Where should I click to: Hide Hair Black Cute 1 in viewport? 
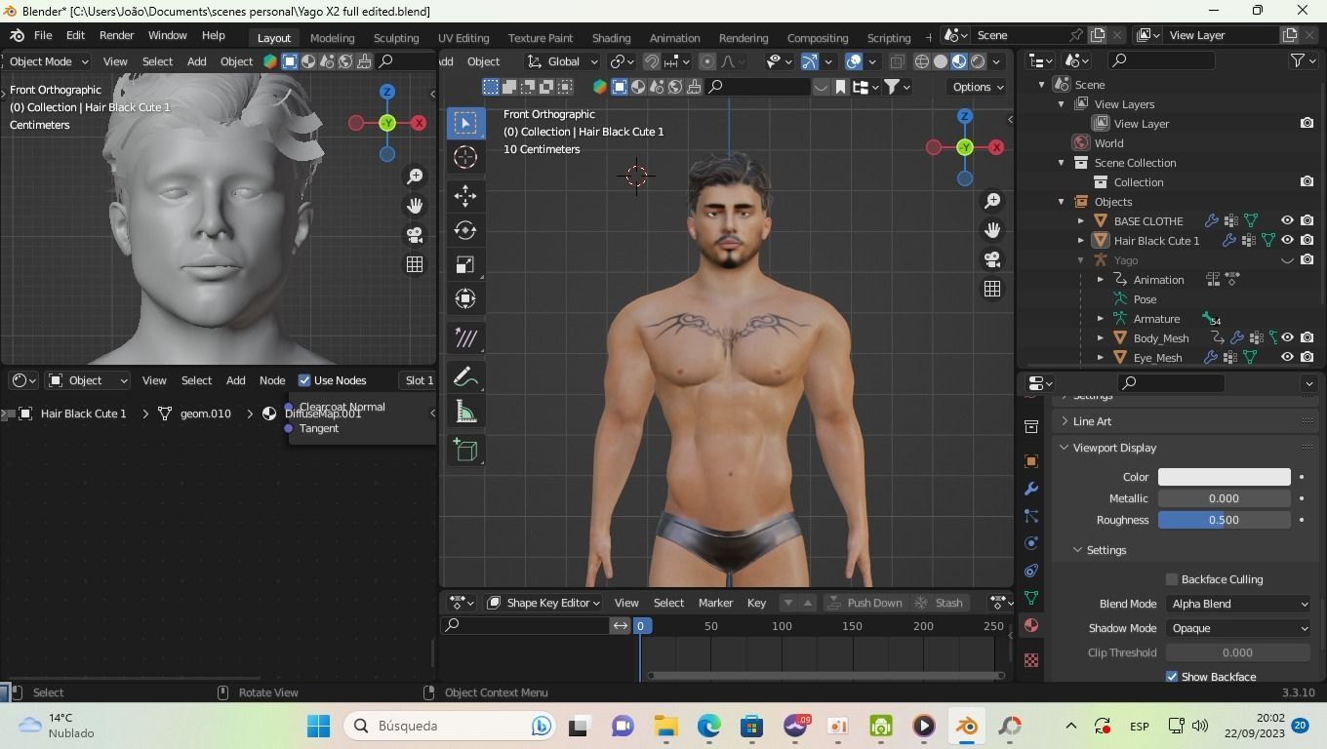pyautogui.click(x=1287, y=241)
